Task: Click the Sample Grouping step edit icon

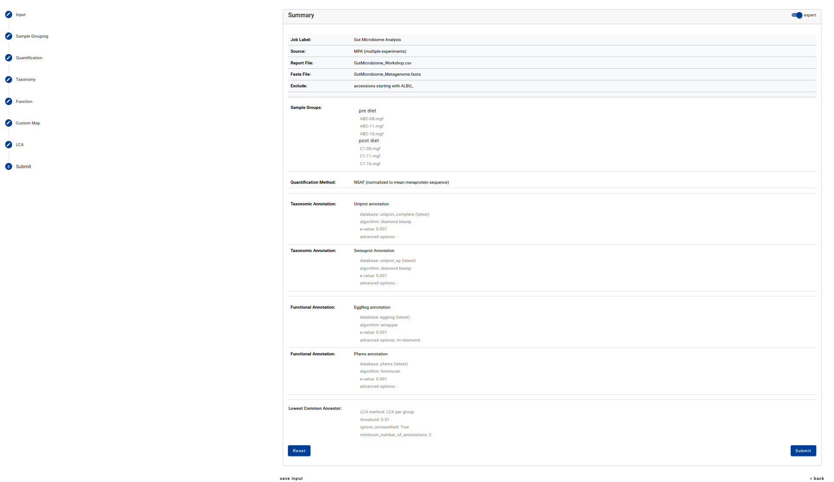Action: 9,36
